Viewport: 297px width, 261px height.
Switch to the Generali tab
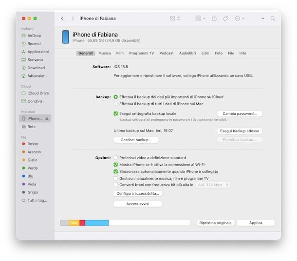pos(86,53)
